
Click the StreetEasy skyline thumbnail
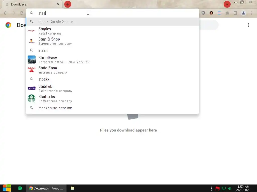click(x=31, y=59)
